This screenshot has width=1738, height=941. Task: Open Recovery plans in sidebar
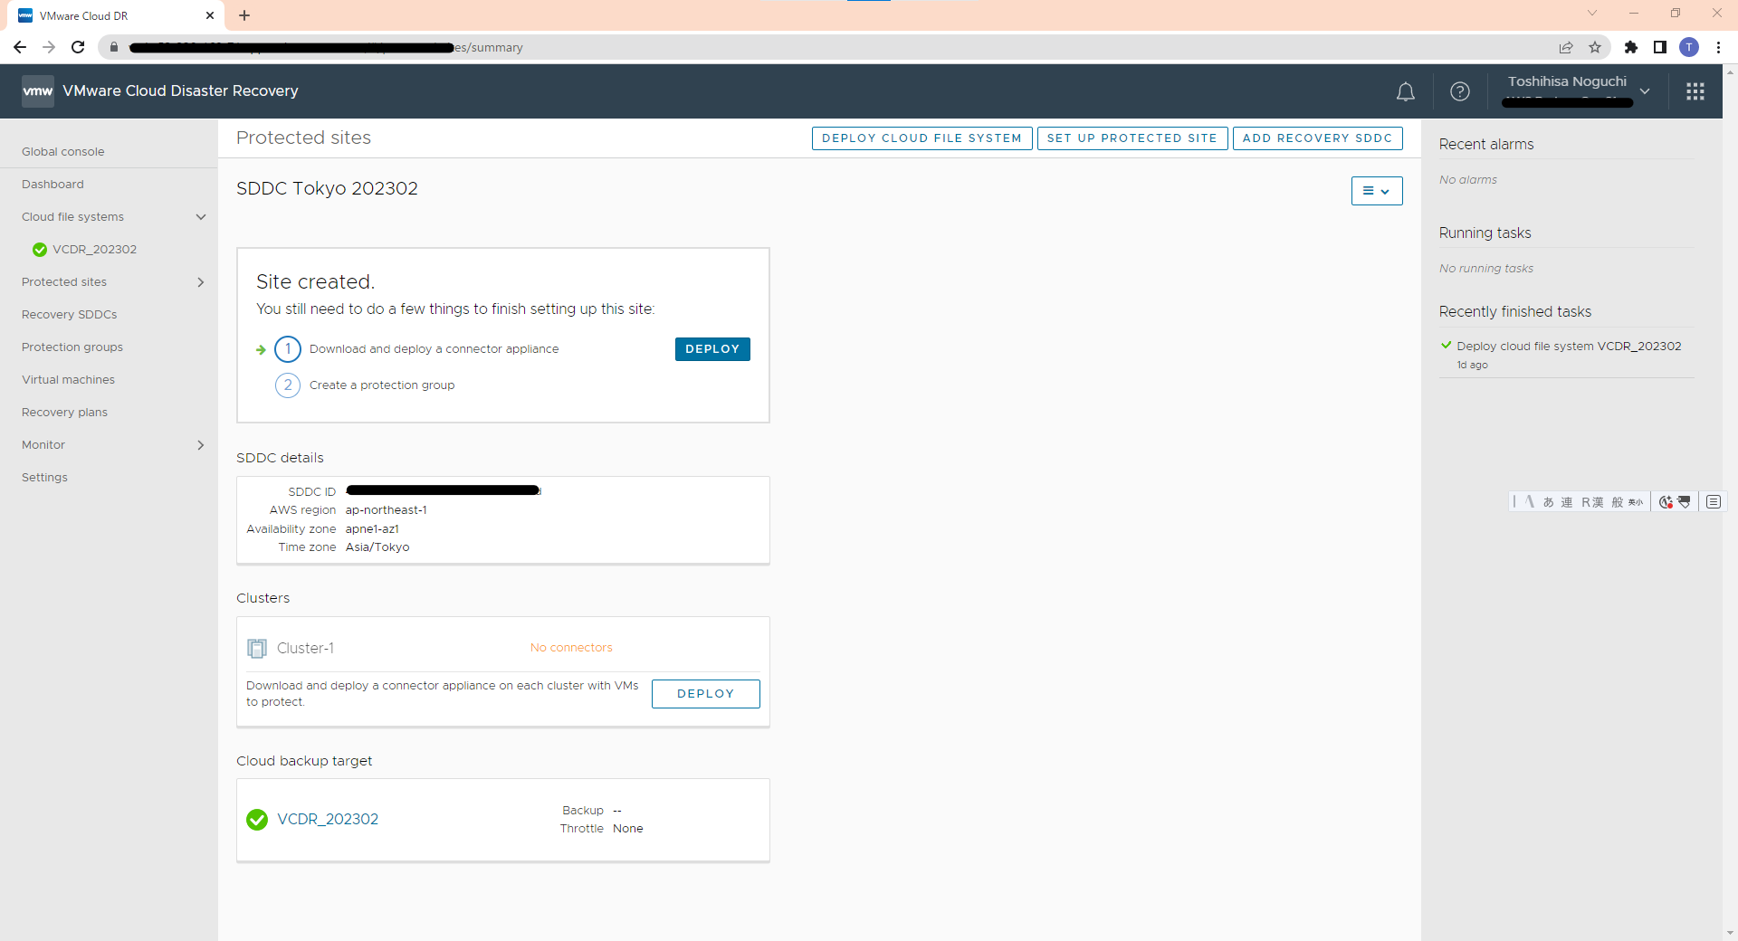(x=65, y=413)
